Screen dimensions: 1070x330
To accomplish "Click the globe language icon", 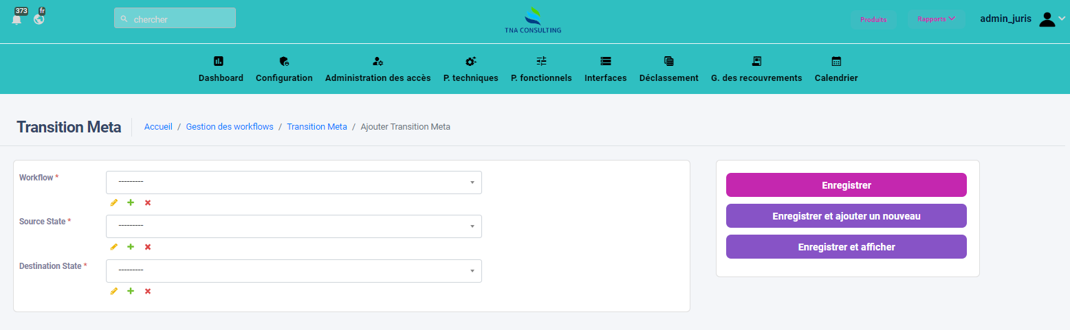I will [x=39, y=19].
